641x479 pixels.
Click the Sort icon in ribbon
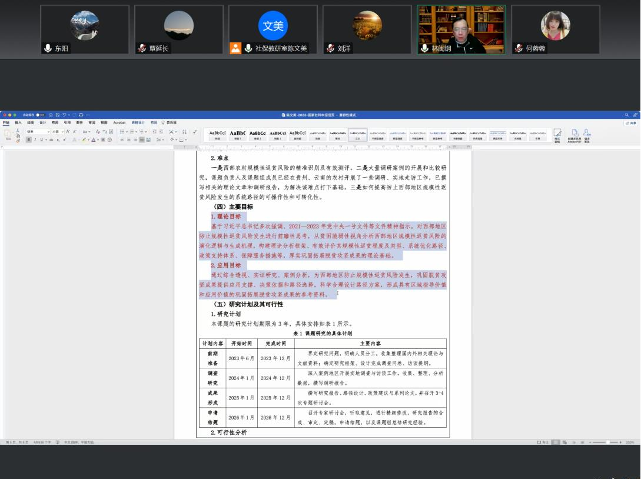tap(185, 132)
